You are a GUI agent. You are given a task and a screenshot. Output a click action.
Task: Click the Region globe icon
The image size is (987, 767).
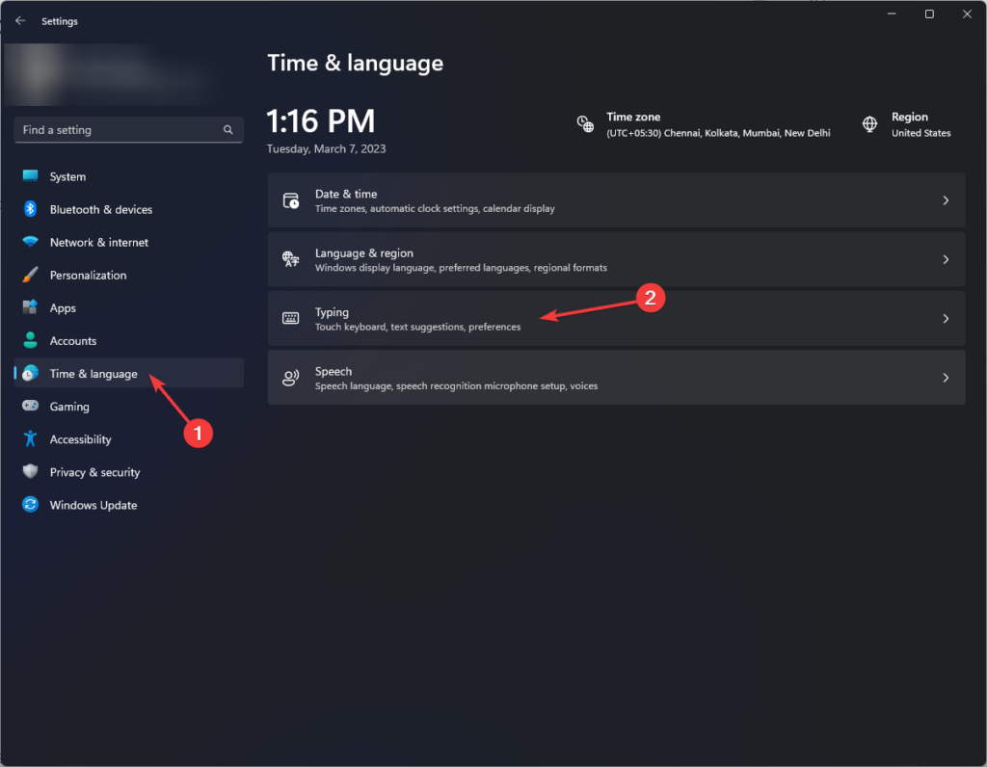coord(869,124)
